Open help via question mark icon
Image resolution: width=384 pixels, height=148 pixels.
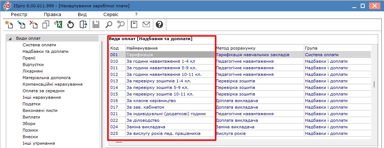click(x=159, y=24)
